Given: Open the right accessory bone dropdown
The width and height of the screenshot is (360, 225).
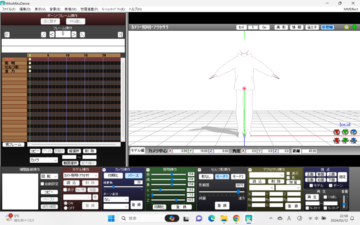Looking at the screenshot, I should click(x=288, y=187).
